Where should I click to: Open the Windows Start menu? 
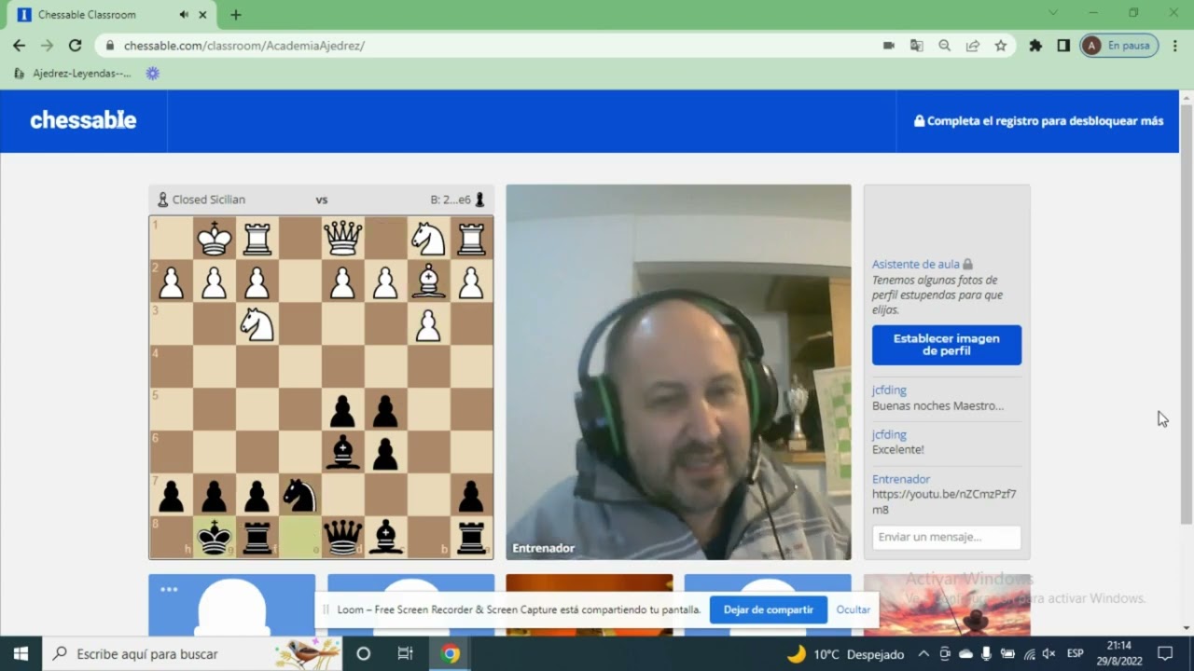[21, 653]
